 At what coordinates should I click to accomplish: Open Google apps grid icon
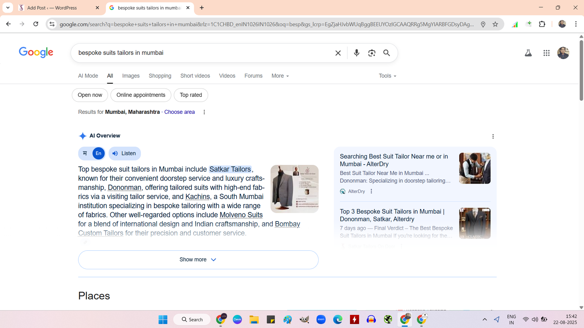click(x=546, y=53)
